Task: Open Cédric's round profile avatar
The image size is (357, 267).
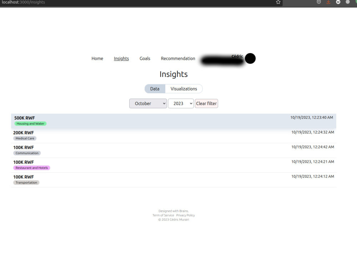Action: (250, 58)
